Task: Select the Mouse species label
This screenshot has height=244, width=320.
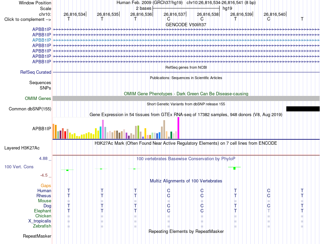Action: (44, 201)
